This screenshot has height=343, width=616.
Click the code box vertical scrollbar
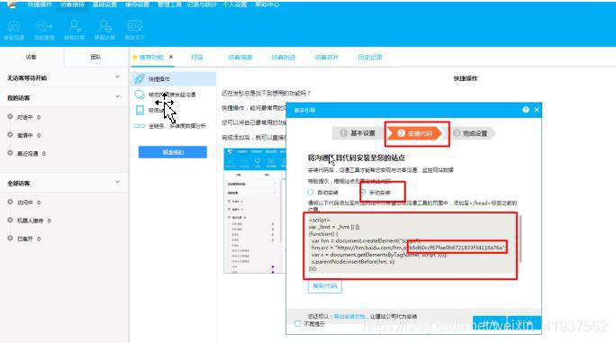pyautogui.click(x=521, y=239)
